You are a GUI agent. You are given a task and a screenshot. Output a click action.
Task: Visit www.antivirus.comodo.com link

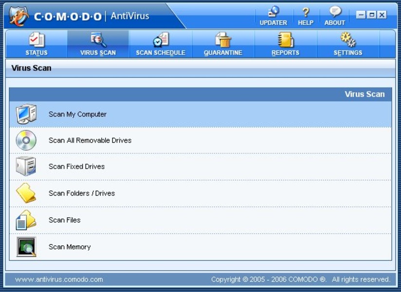point(59,279)
